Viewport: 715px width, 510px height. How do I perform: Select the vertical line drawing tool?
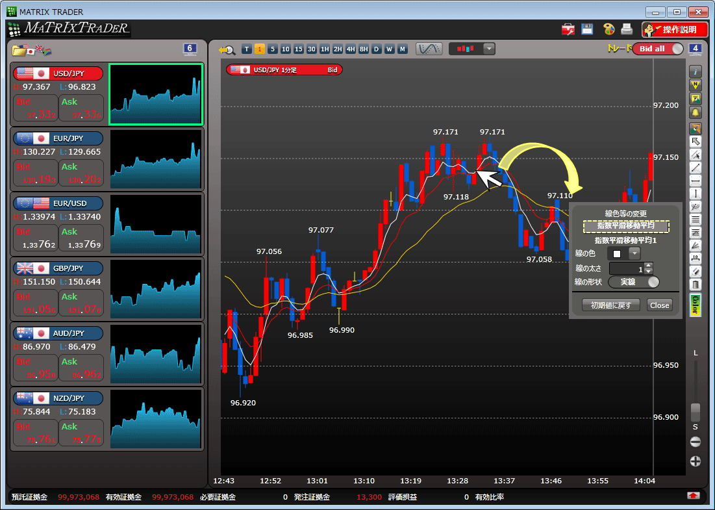(695, 194)
